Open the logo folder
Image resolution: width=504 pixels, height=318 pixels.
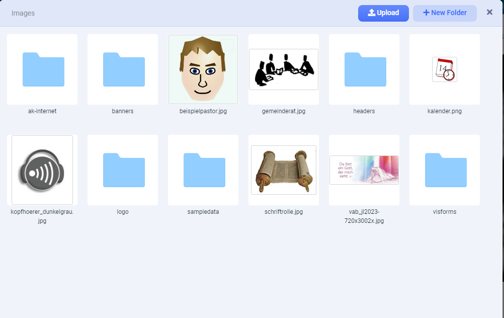(x=123, y=170)
